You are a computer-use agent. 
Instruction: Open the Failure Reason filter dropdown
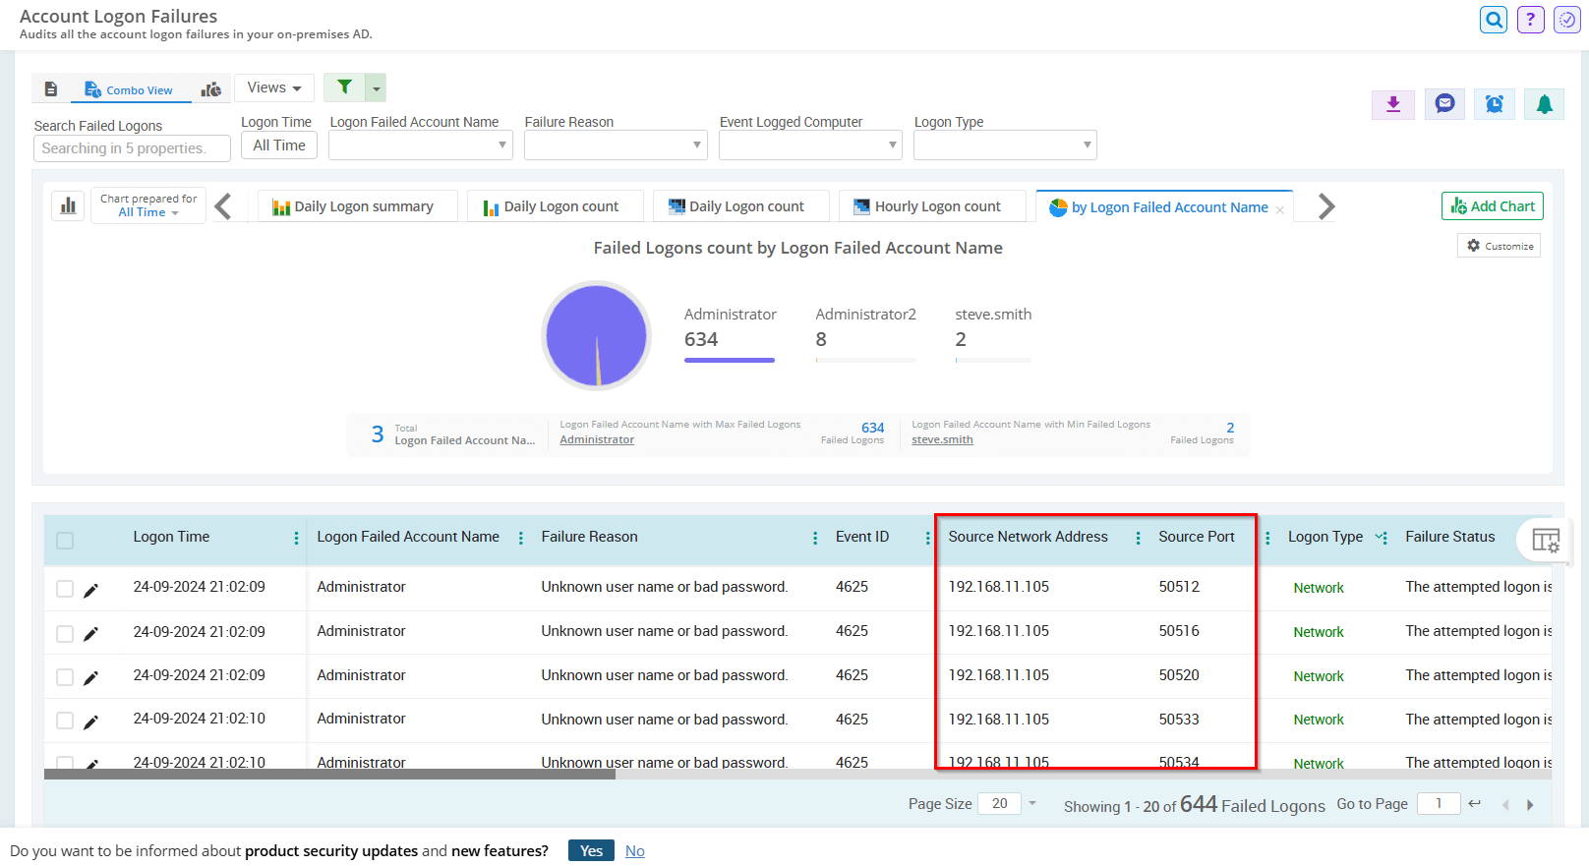pyautogui.click(x=616, y=145)
